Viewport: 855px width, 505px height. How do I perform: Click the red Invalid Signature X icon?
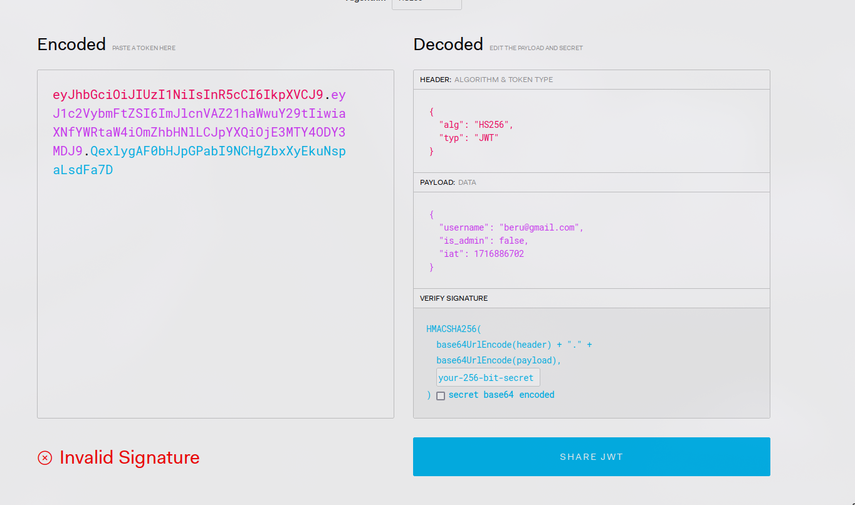(x=45, y=458)
